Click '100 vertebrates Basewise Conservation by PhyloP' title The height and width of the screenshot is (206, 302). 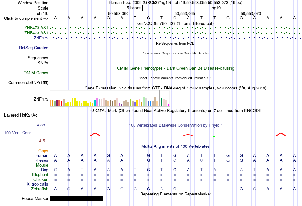pyautogui.click(x=175, y=125)
